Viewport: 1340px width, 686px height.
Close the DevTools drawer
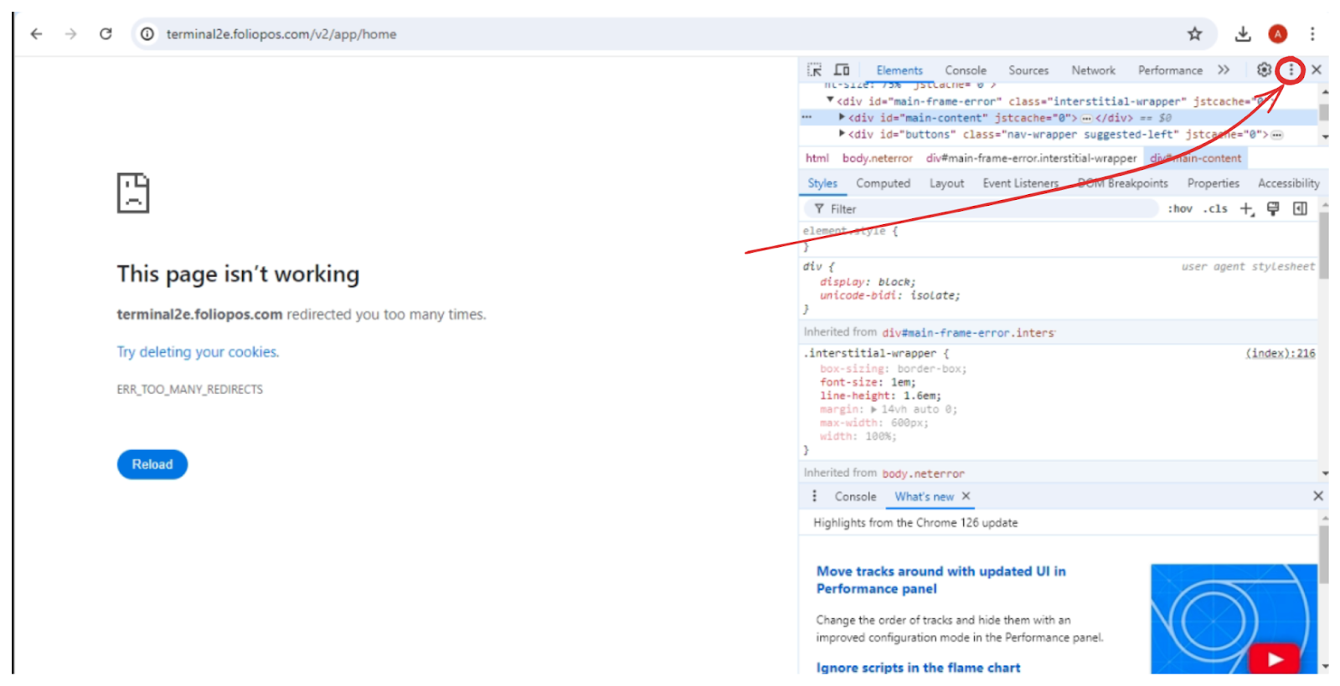(1317, 496)
